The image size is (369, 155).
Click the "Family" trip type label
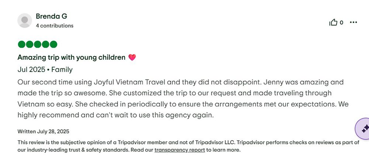coord(62,69)
